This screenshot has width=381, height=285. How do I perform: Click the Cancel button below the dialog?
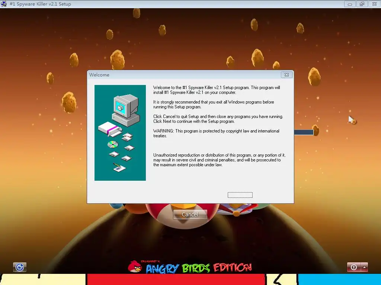coord(190,214)
